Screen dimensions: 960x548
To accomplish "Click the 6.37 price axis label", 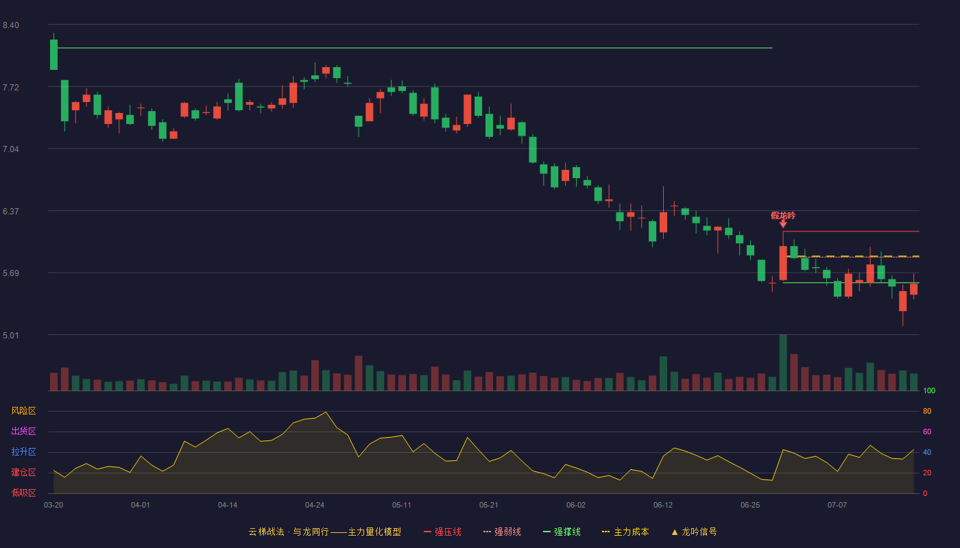I will 11,212.
